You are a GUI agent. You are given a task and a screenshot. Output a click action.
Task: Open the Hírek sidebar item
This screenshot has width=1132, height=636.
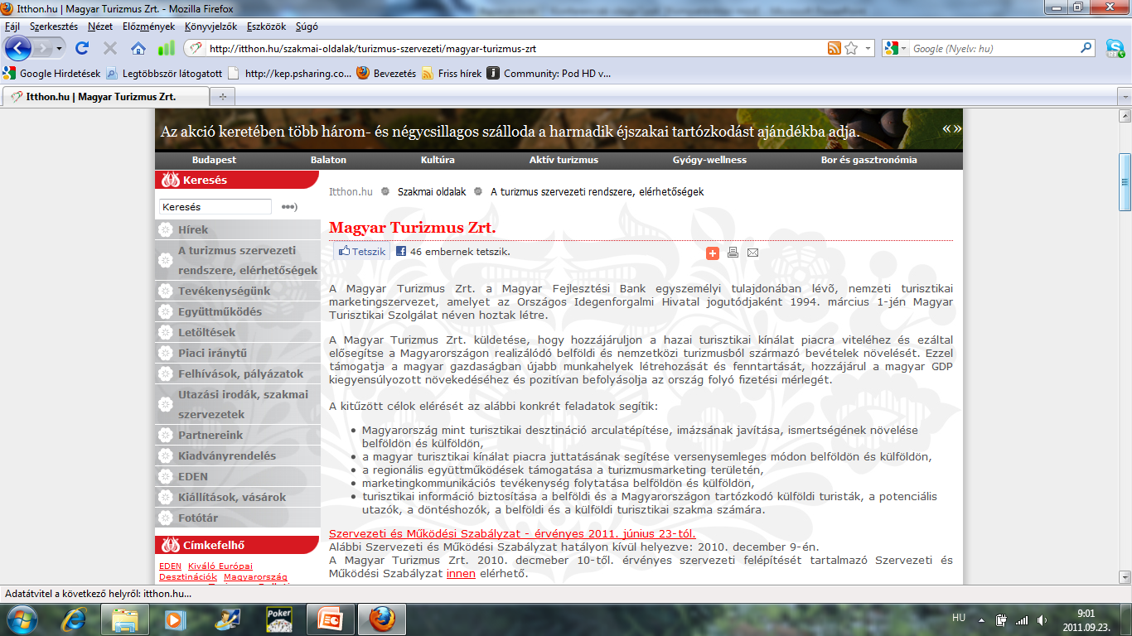[238, 229]
